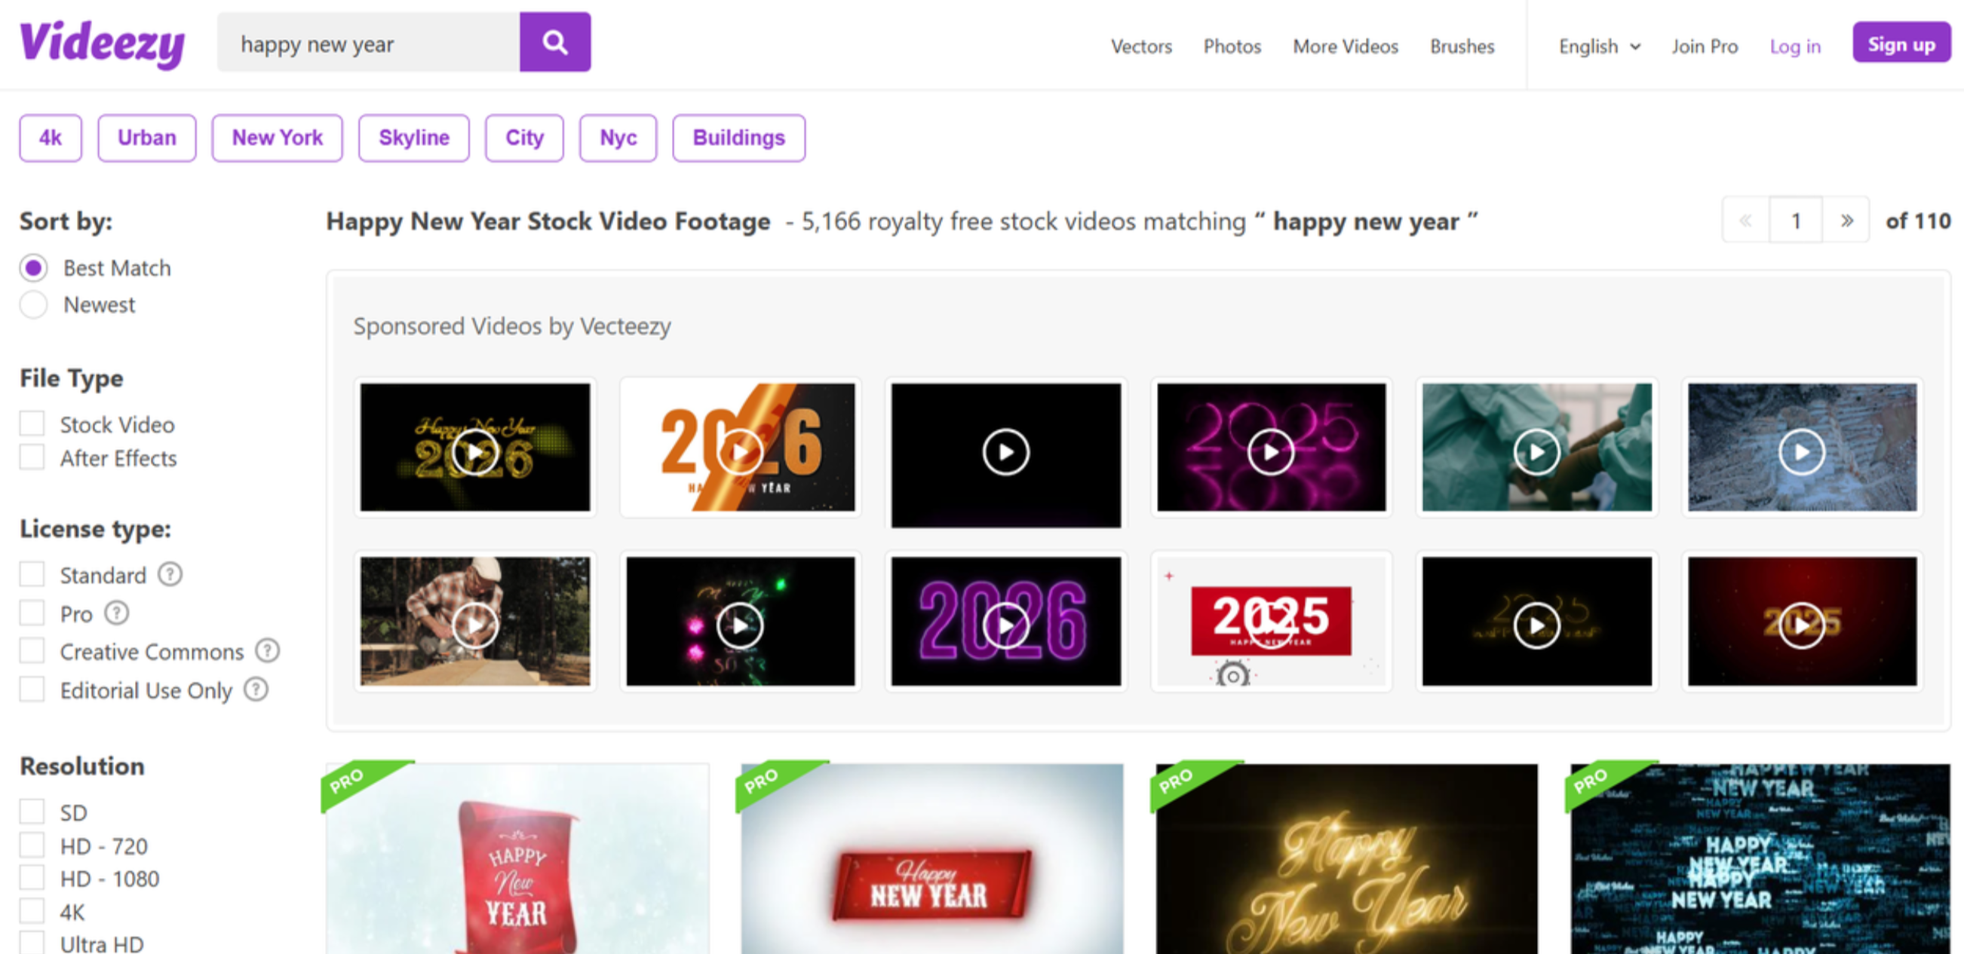Open the Standard license help tooltip
The width and height of the screenshot is (1964, 954).
click(x=169, y=574)
